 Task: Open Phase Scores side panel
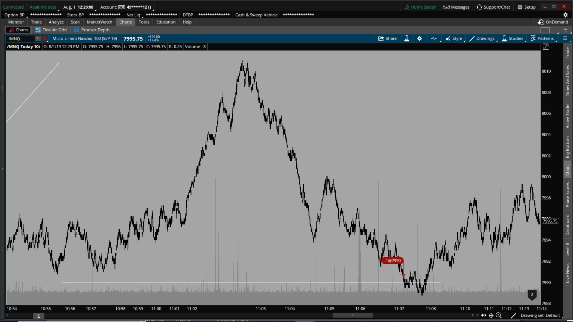click(x=567, y=195)
